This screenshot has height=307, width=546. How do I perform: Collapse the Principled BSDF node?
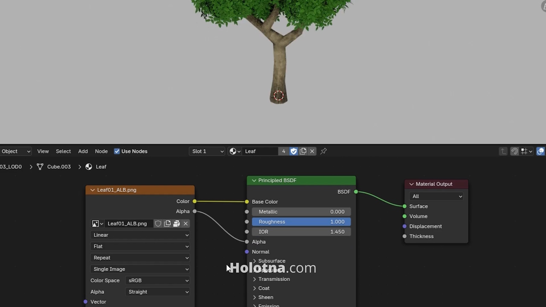pos(254,180)
